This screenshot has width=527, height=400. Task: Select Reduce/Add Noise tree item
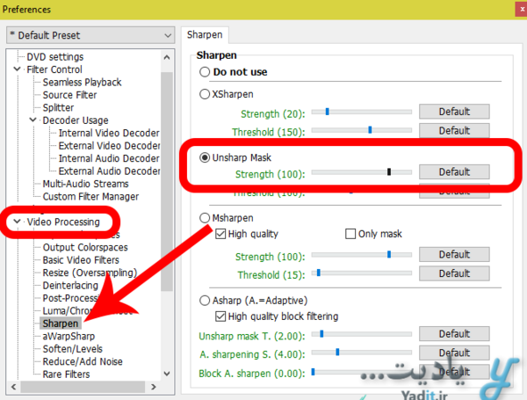pyautogui.click(x=83, y=361)
